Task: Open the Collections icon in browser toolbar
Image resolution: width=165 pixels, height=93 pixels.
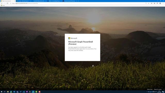Action: coord(154,3)
